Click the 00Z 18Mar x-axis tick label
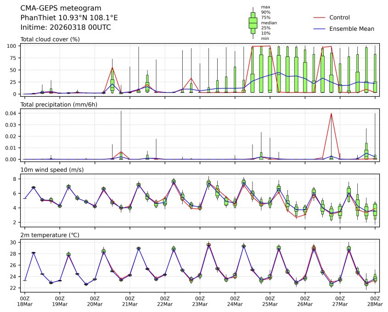 coord(25,301)
